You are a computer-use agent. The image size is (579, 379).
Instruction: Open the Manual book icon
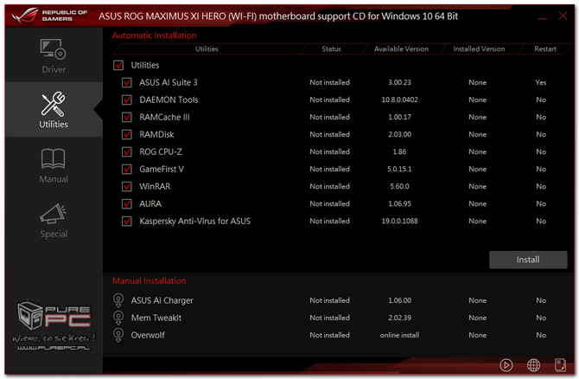(x=54, y=159)
